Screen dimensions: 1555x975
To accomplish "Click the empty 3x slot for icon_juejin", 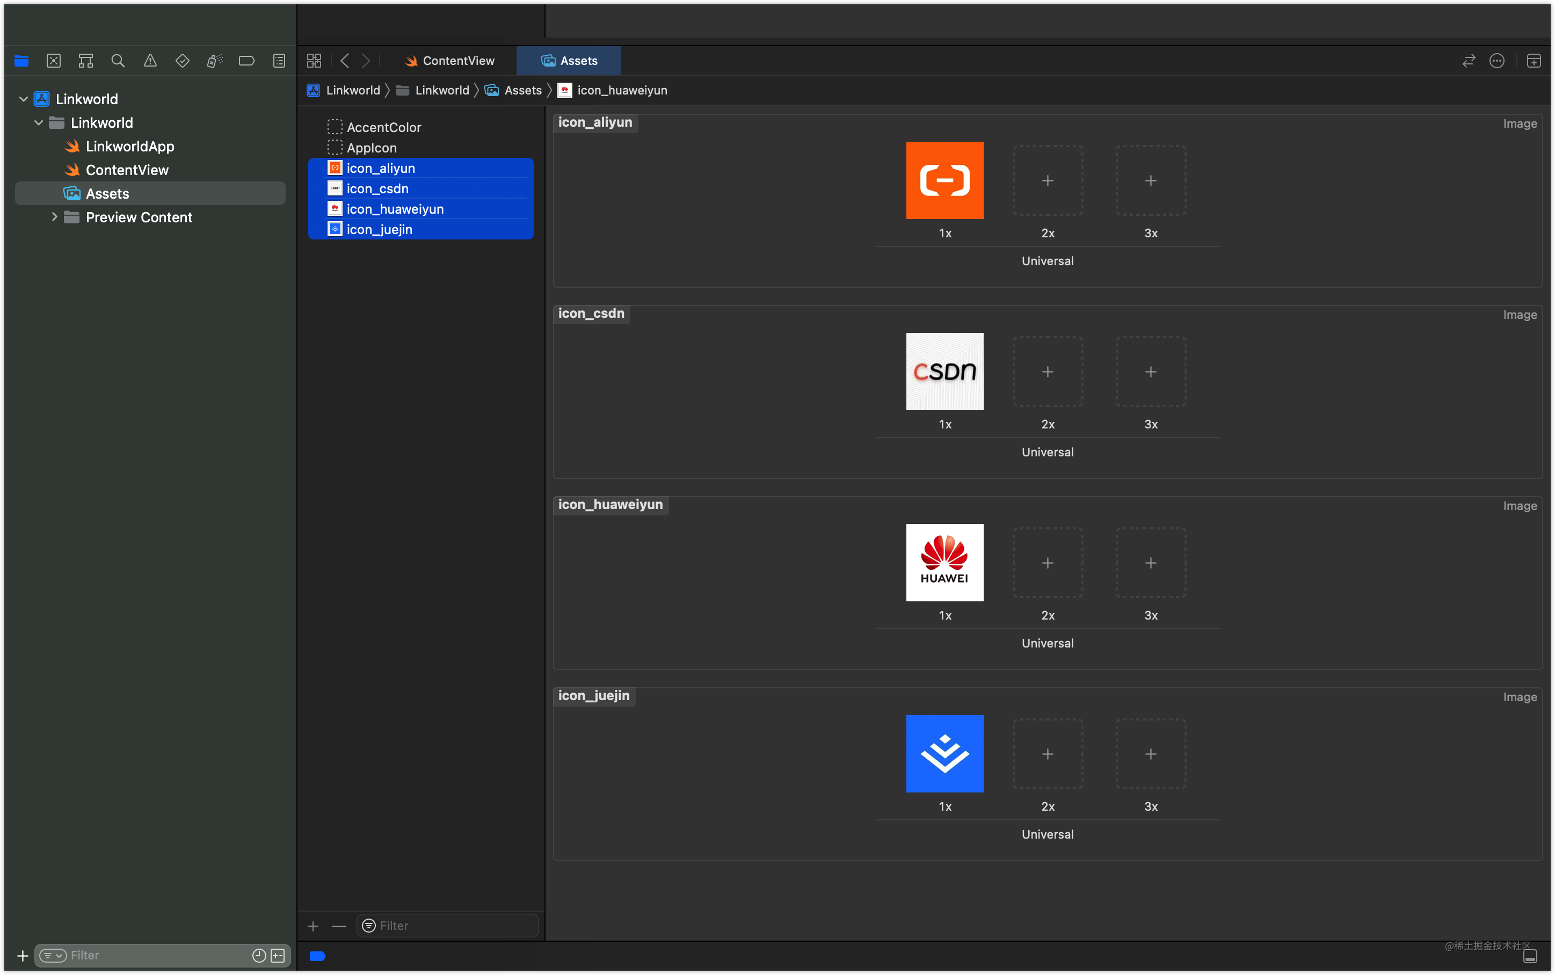I will (x=1151, y=753).
